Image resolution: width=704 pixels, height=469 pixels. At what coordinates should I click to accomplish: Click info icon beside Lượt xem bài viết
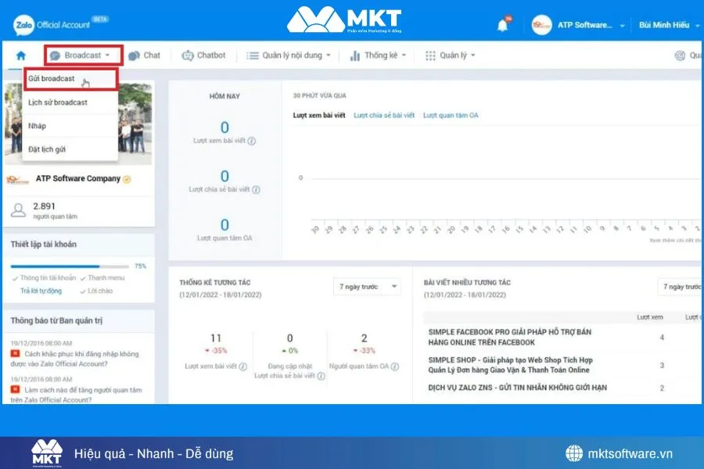(x=252, y=141)
